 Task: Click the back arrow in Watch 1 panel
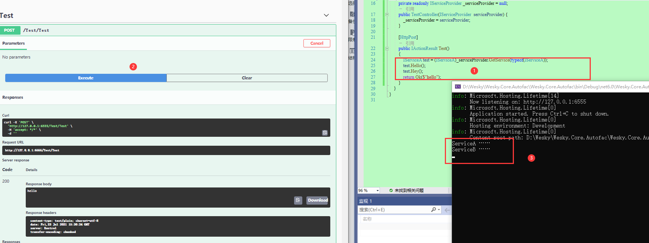pos(447,210)
